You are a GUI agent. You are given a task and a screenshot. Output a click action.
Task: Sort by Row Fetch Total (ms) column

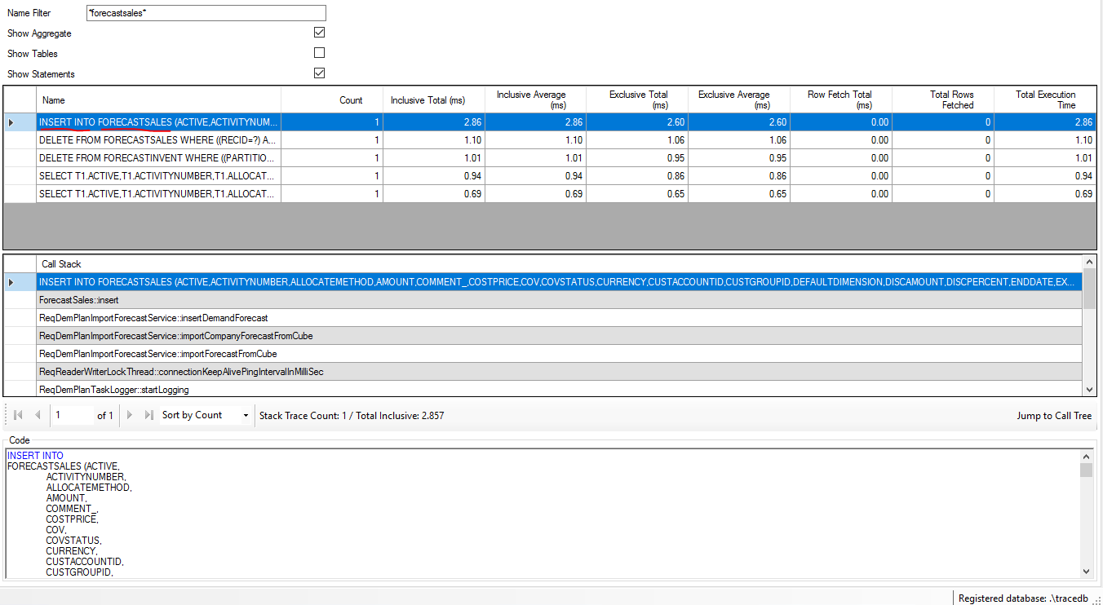841,100
